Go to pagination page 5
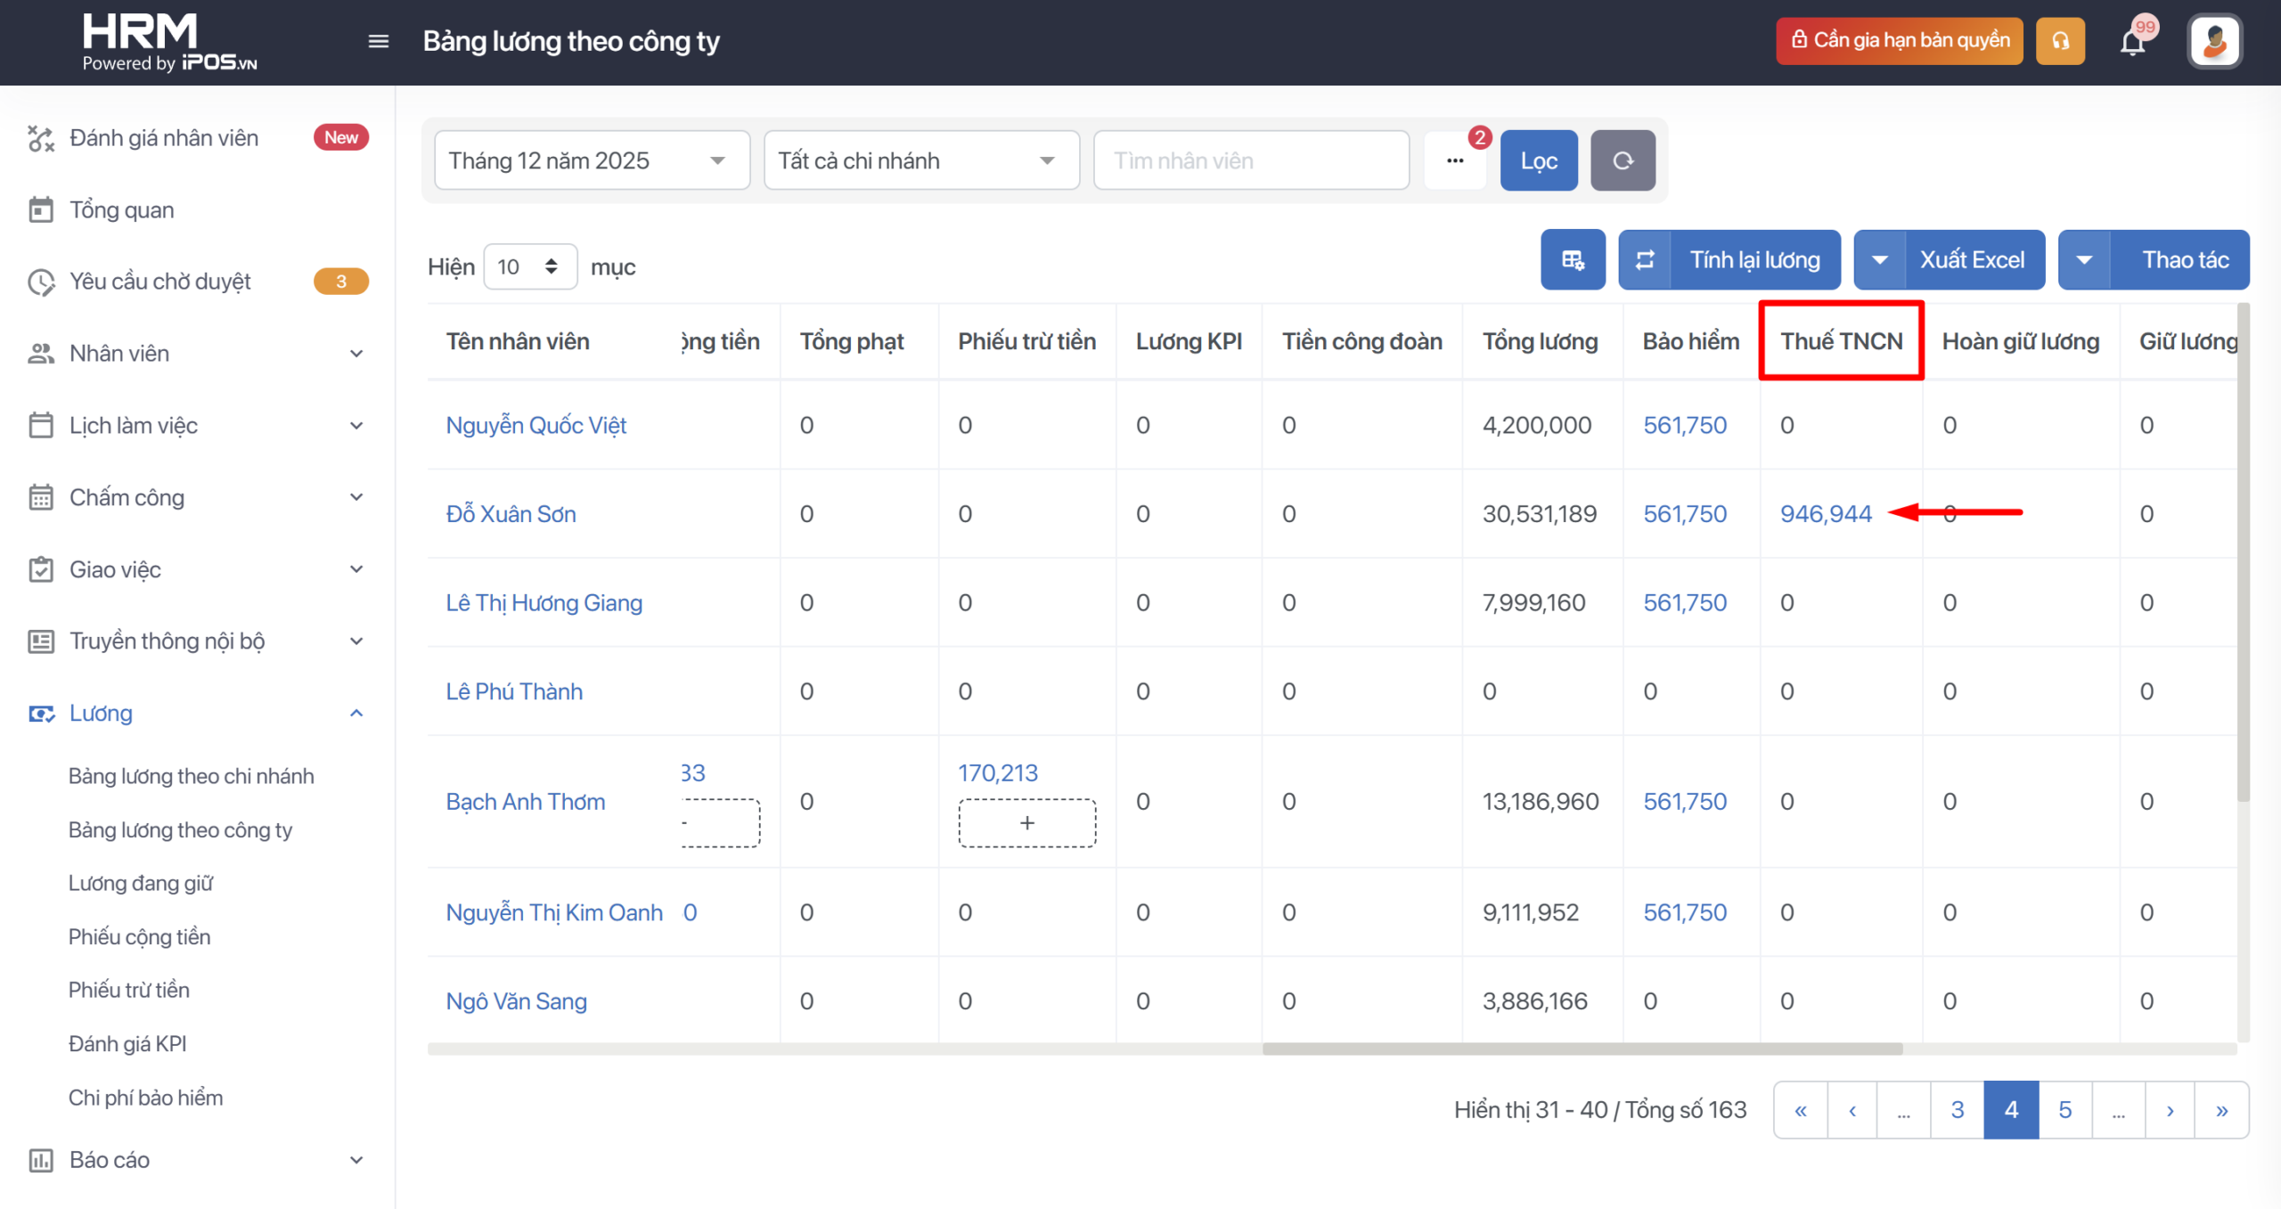 point(2064,1109)
